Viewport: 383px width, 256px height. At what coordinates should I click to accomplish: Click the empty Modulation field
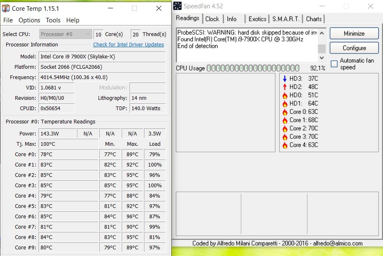tap(148, 88)
